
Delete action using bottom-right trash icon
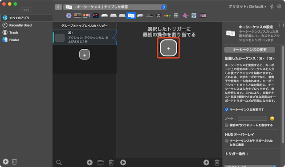tap(217, 163)
